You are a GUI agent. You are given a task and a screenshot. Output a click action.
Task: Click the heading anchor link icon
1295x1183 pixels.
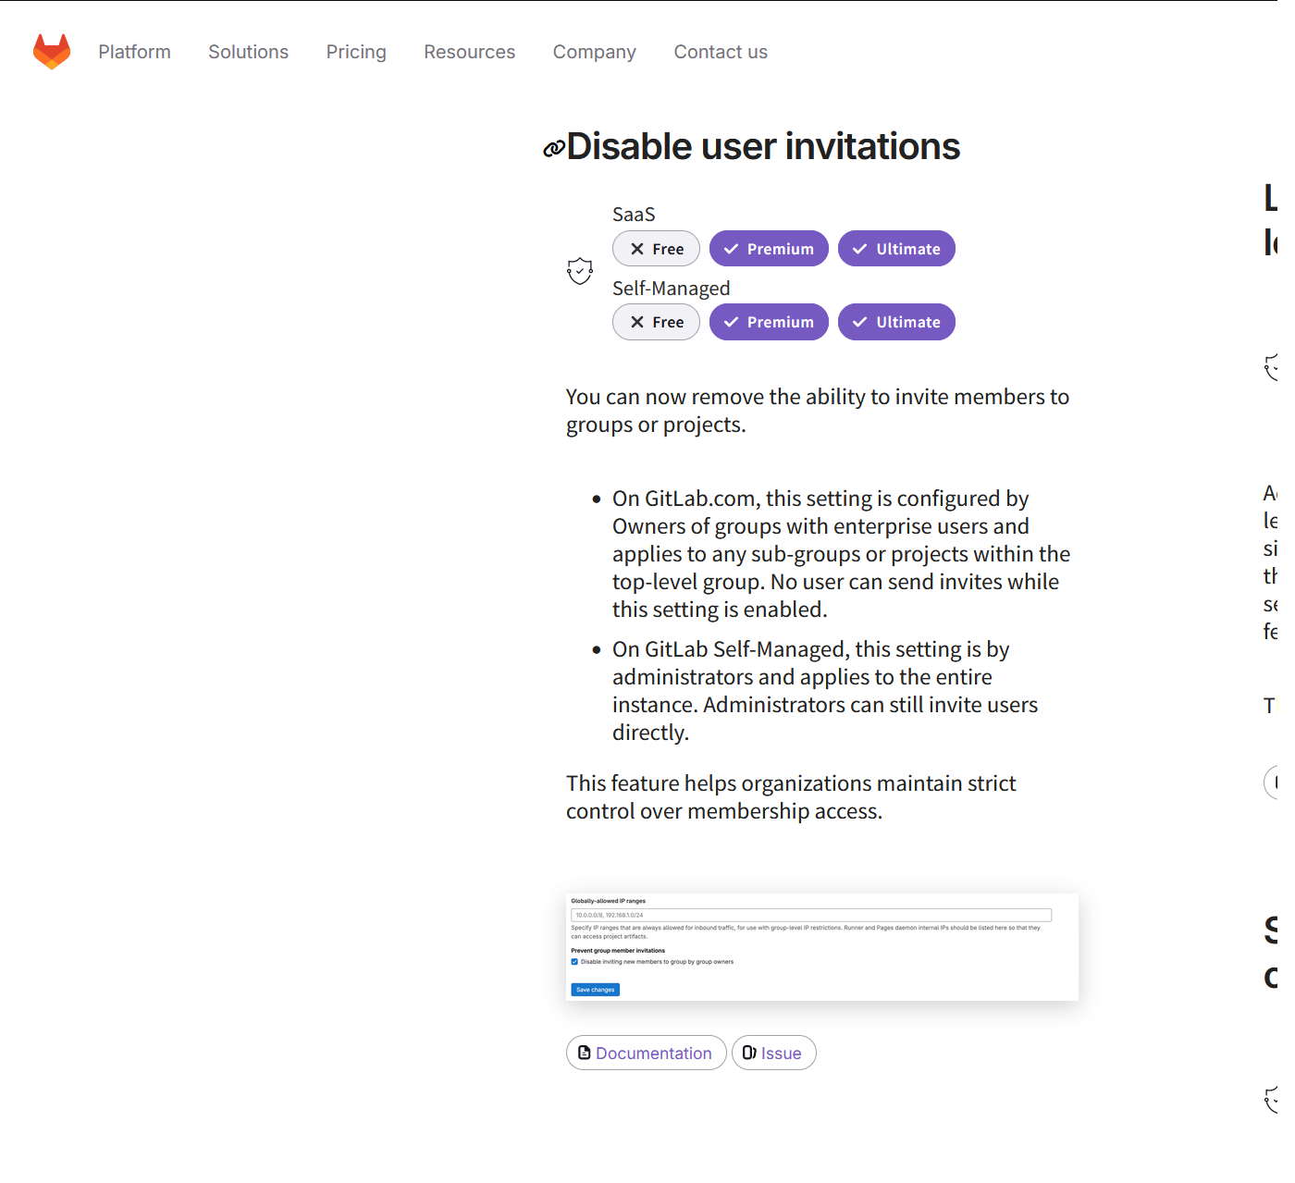(553, 149)
